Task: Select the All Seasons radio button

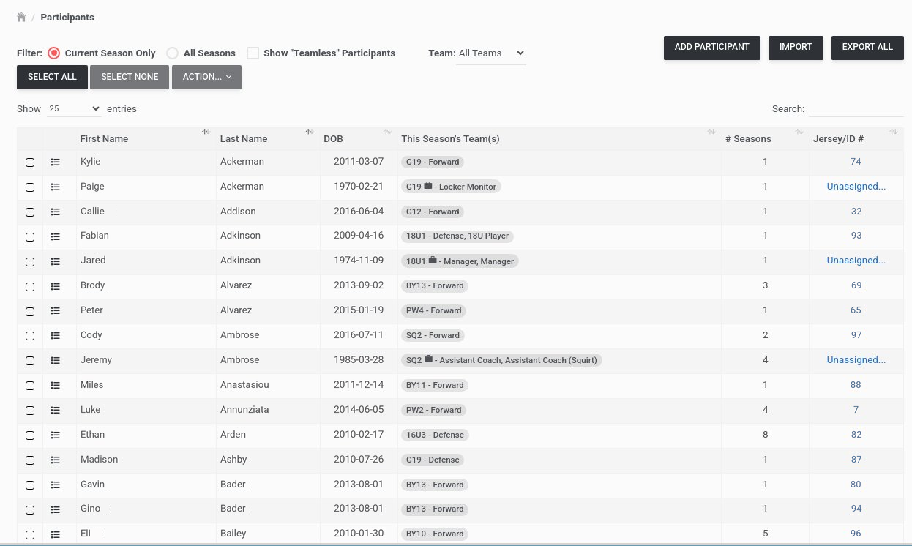Action: coord(173,53)
